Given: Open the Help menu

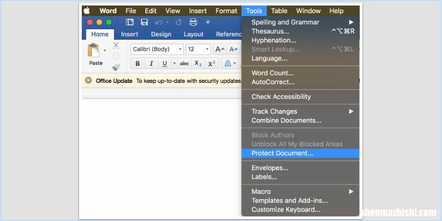Looking at the screenshot, I should coord(336,11).
